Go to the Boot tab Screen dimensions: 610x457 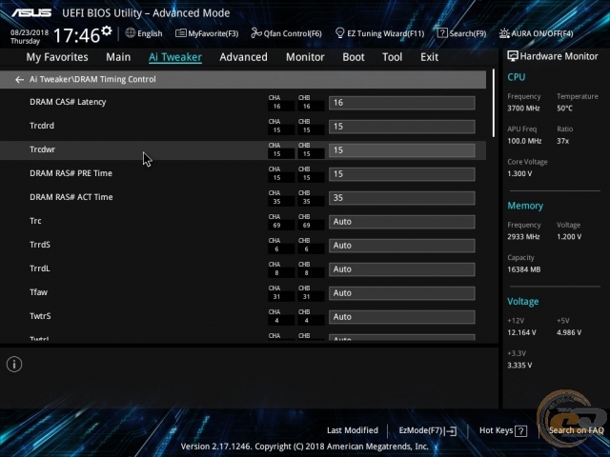tap(354, 57)
